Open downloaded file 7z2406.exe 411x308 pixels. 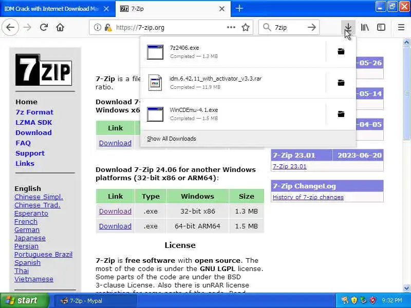click(233, 52)
